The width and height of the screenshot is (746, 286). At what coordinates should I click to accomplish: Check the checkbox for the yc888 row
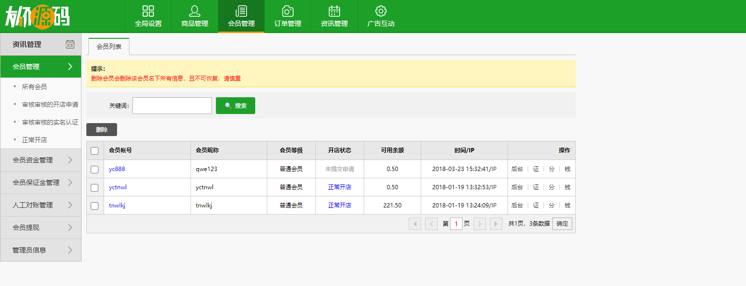(95, 169)
